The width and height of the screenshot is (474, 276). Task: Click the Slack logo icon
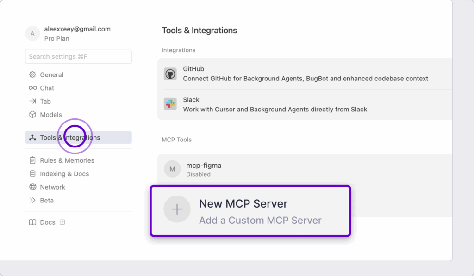[x=170, y=104]
